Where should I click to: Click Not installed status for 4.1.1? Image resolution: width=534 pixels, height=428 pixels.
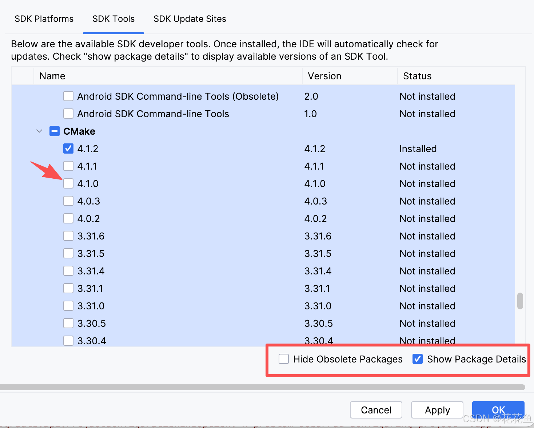point(427,166)
